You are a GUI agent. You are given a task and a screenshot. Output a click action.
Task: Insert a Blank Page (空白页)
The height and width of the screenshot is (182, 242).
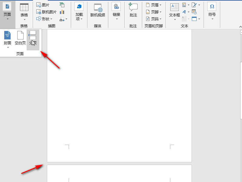[20, 38]
